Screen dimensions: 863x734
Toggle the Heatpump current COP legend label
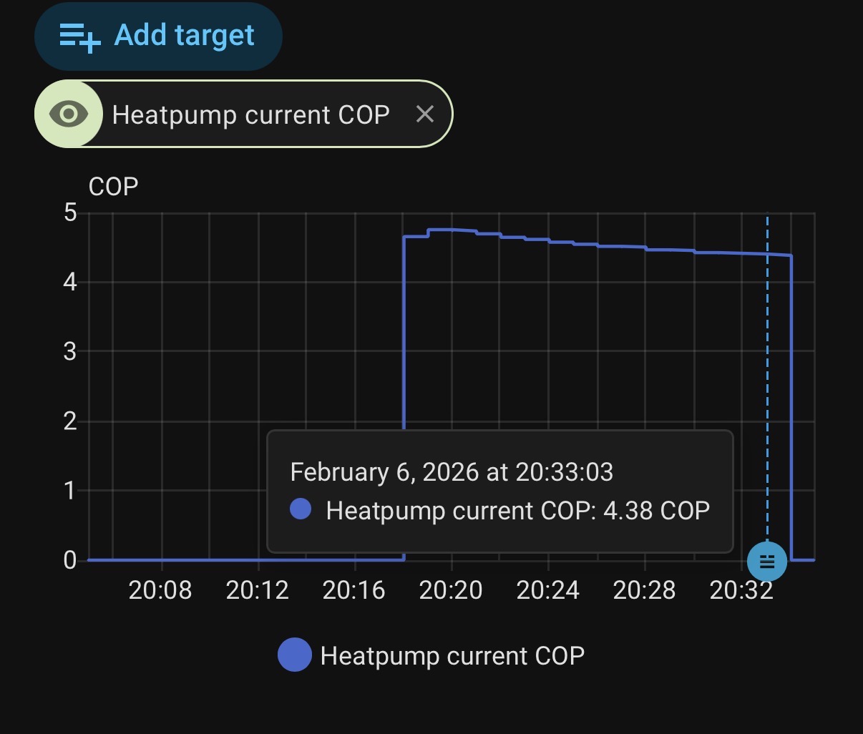(452, 655)
